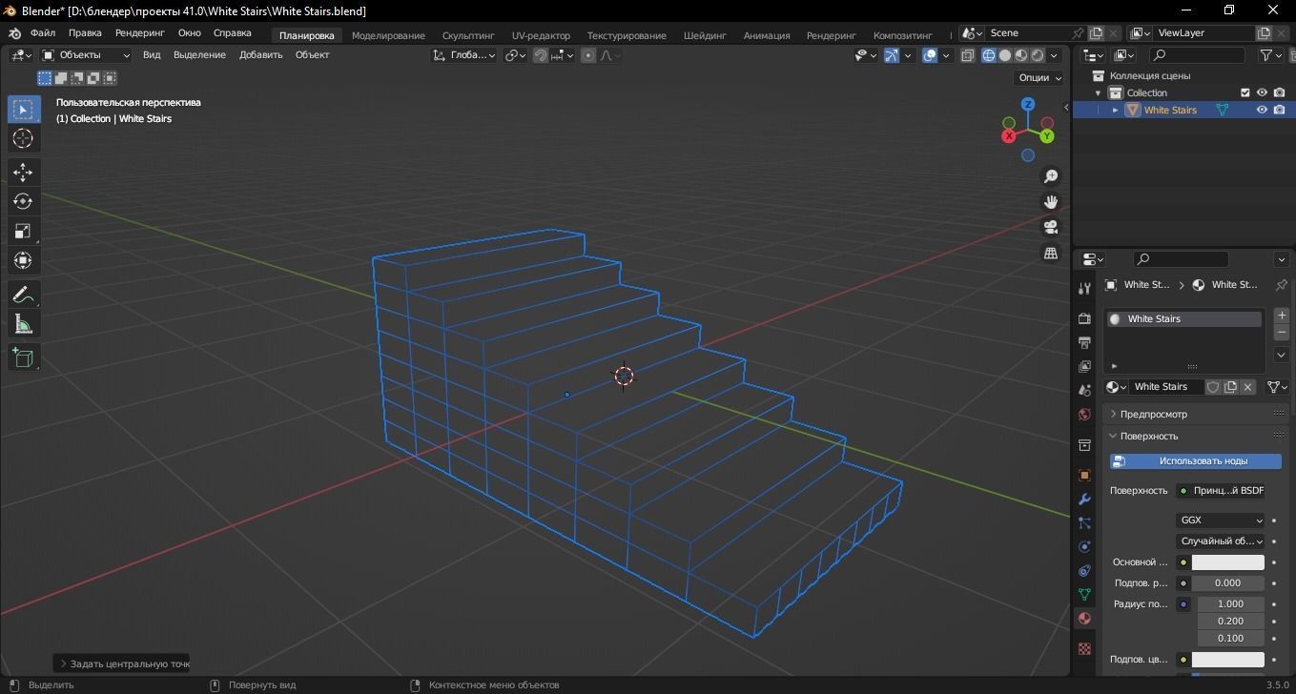Click the base color white swatch
Image resolution: width=1296 pixels, height=694 pixels.
pos(1227,562)
